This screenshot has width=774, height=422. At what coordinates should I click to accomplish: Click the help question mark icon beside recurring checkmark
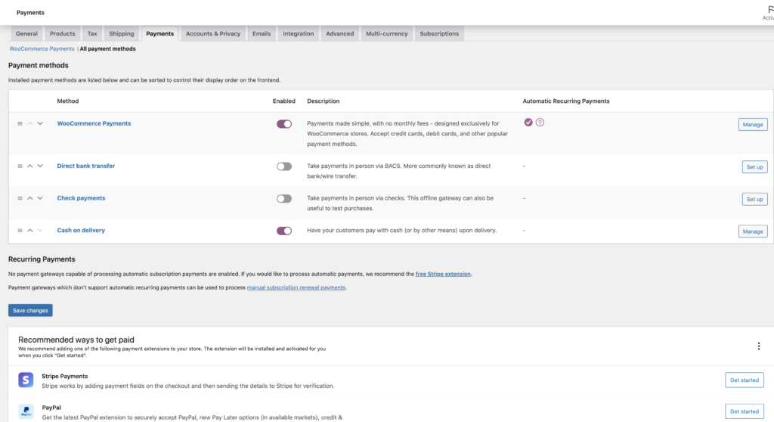[x=540, y=122]
